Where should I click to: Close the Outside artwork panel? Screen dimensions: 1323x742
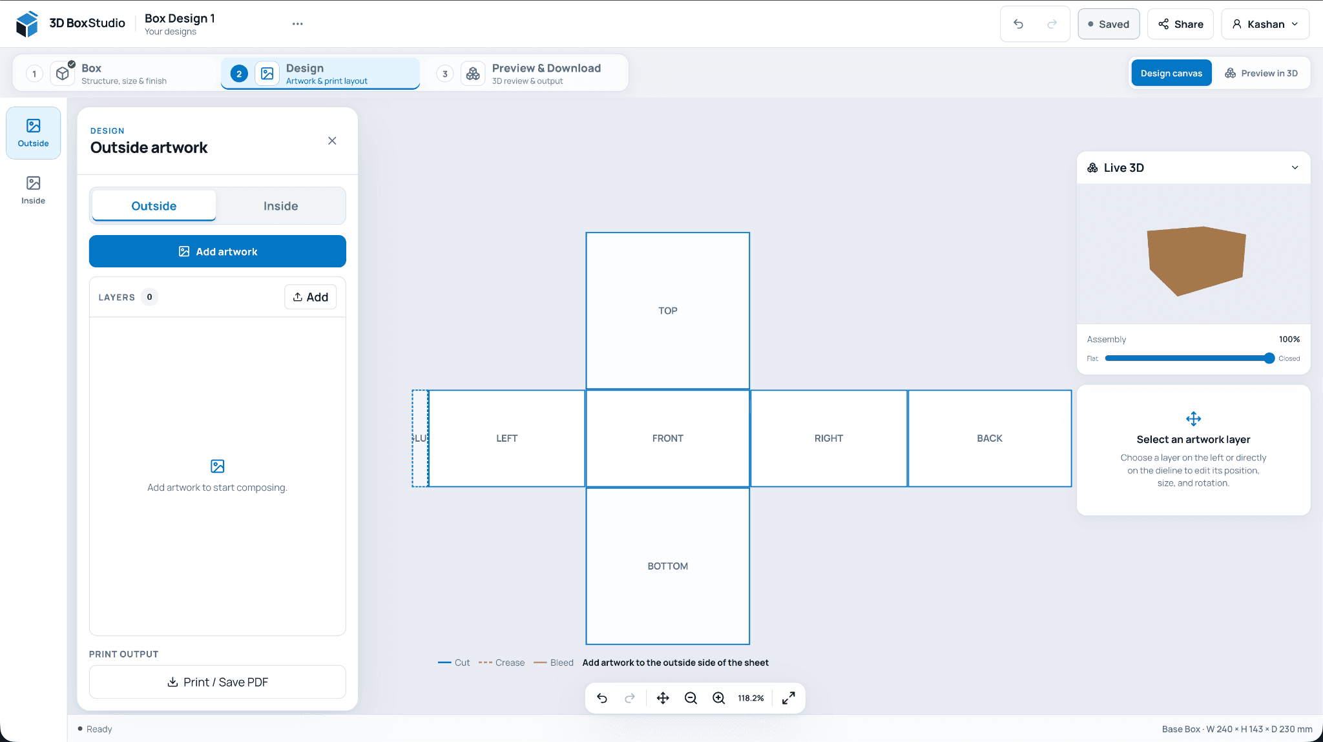coord(332,141)
